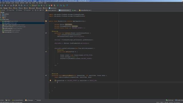
Task: Open the Messages tool window
Action: 29,100
